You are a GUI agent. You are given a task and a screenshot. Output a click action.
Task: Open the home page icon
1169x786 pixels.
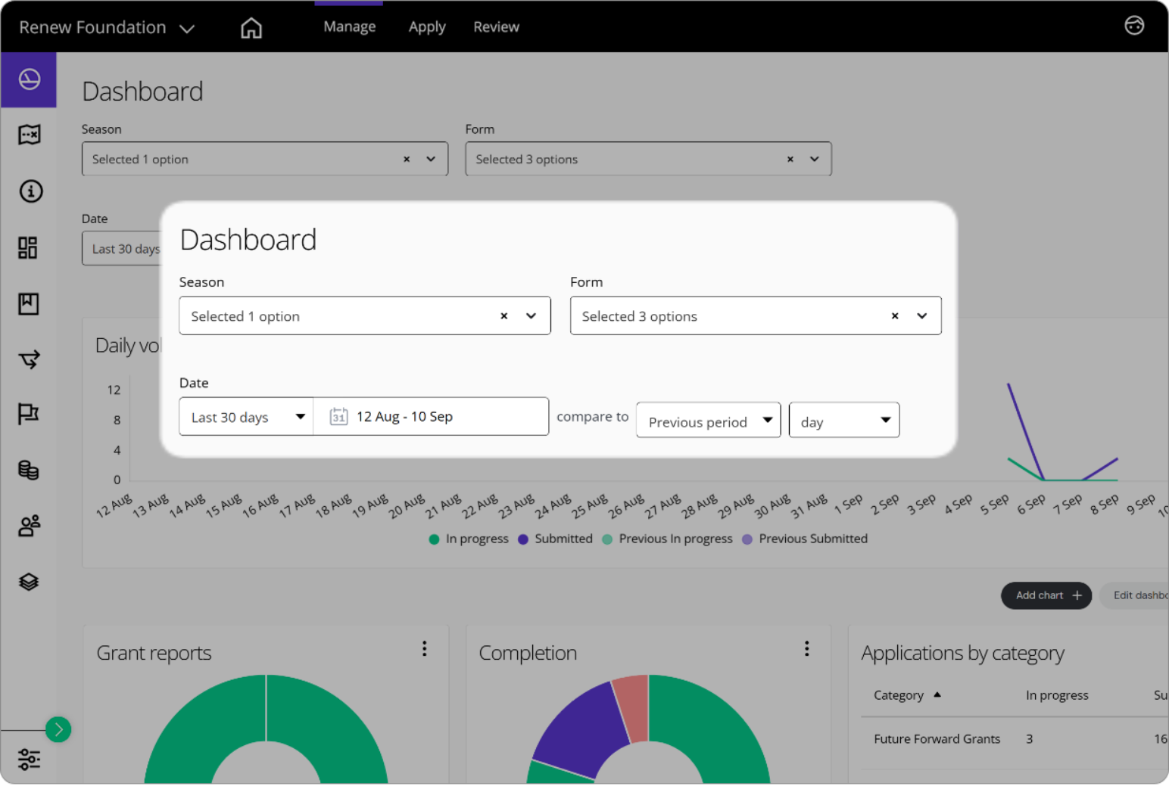(251, 28)
